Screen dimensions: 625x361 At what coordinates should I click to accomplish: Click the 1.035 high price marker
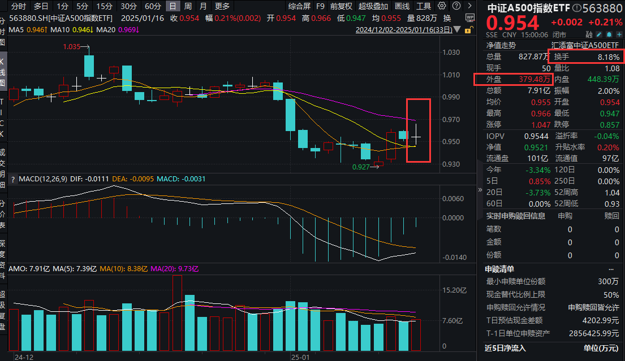72,47
